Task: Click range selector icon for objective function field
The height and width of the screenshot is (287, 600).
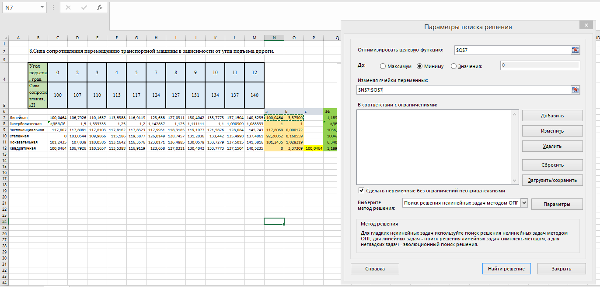Action: tap(575, 50)
